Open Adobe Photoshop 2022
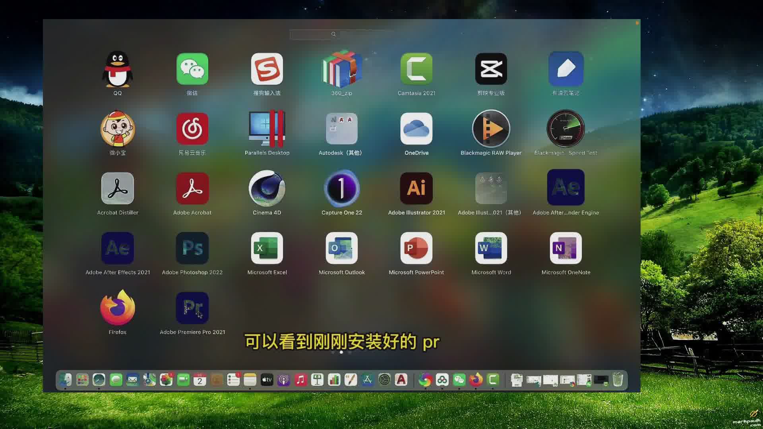 pyautogui.click(x=192, y=248)
